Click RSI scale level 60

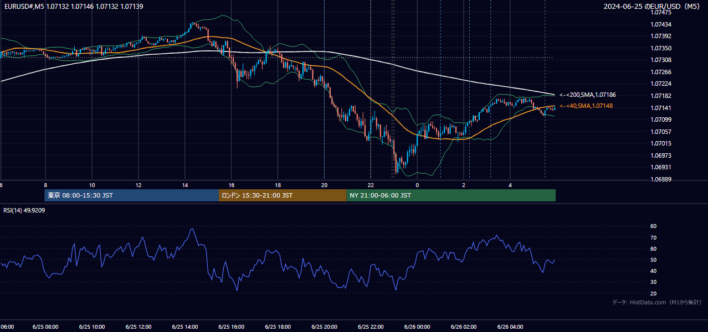653,248
